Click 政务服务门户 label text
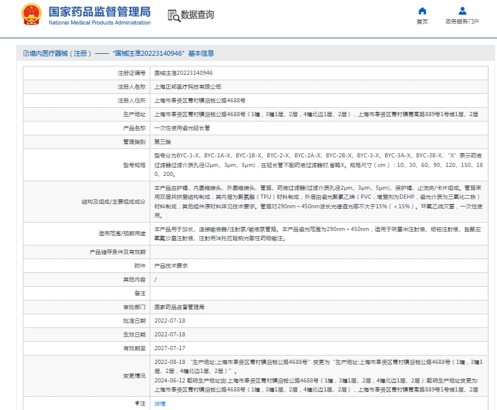 point(462,21)
